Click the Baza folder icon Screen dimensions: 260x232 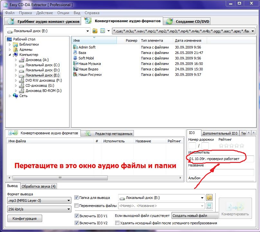tap(75, 53)
